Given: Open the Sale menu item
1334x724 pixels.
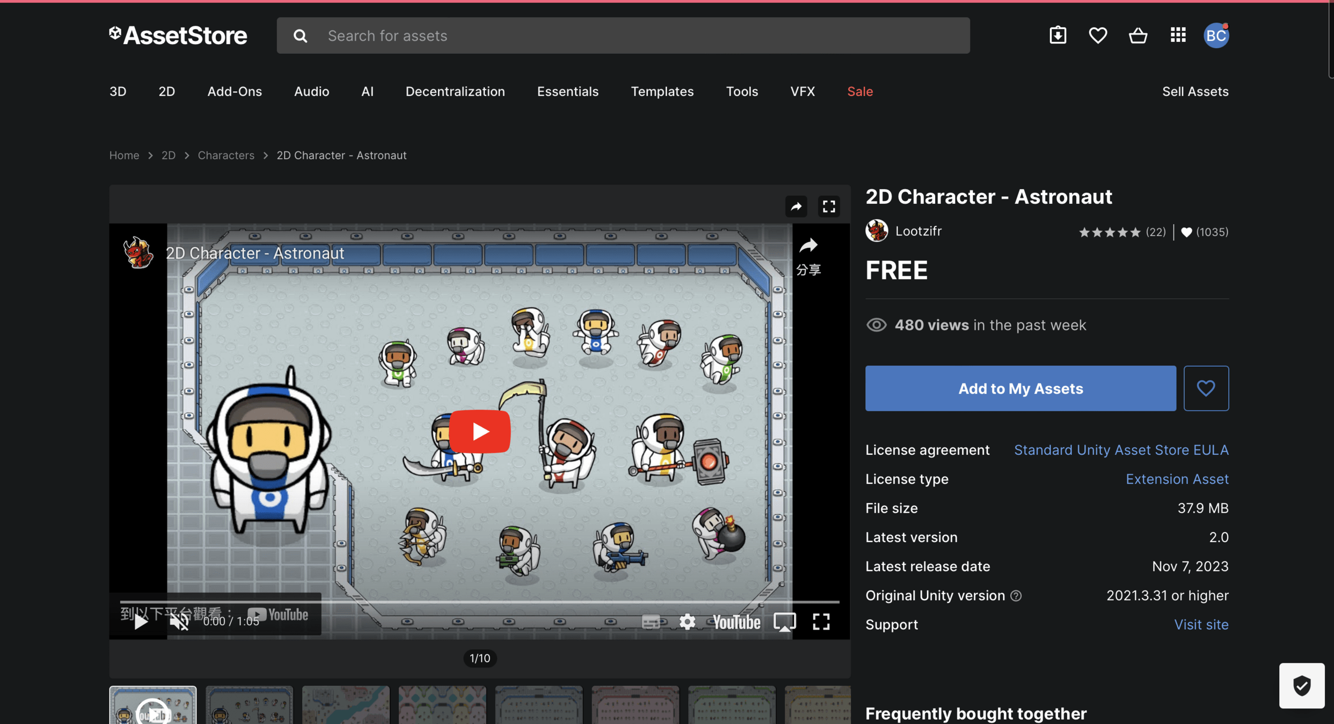Looking at the screenshot, I should [859, 91].
